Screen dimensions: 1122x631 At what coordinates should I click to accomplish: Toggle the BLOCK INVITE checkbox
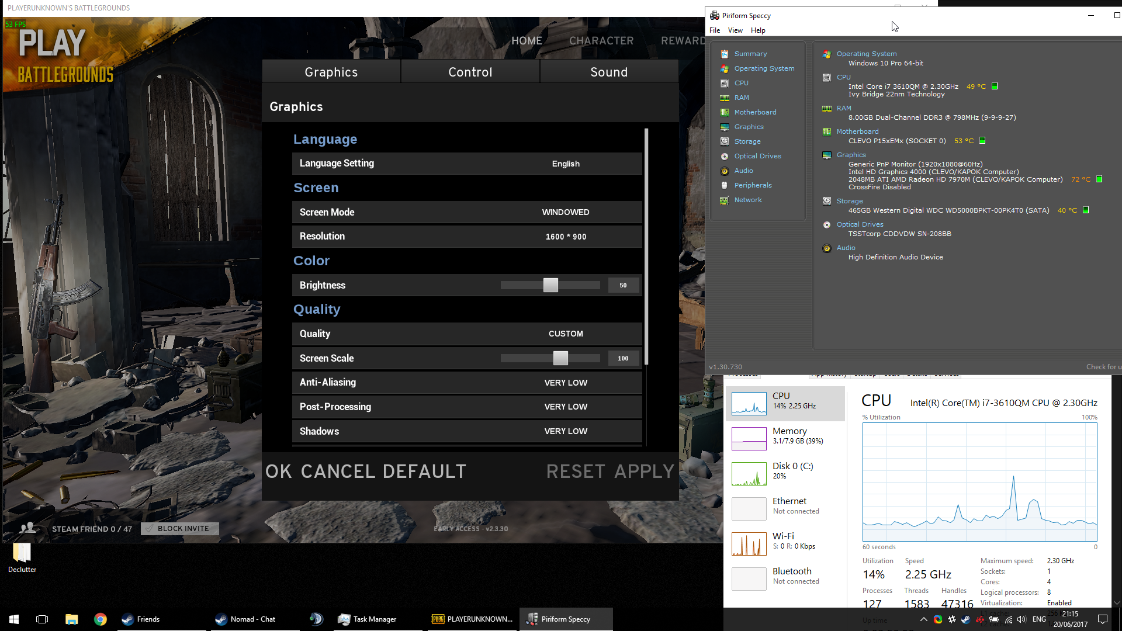coord(149,528)
